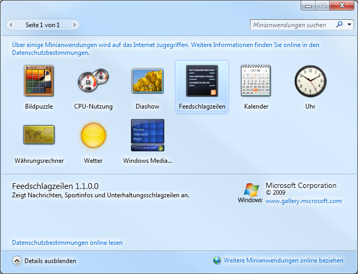Select the Wetter sun gadget

[x=93, y=135]
